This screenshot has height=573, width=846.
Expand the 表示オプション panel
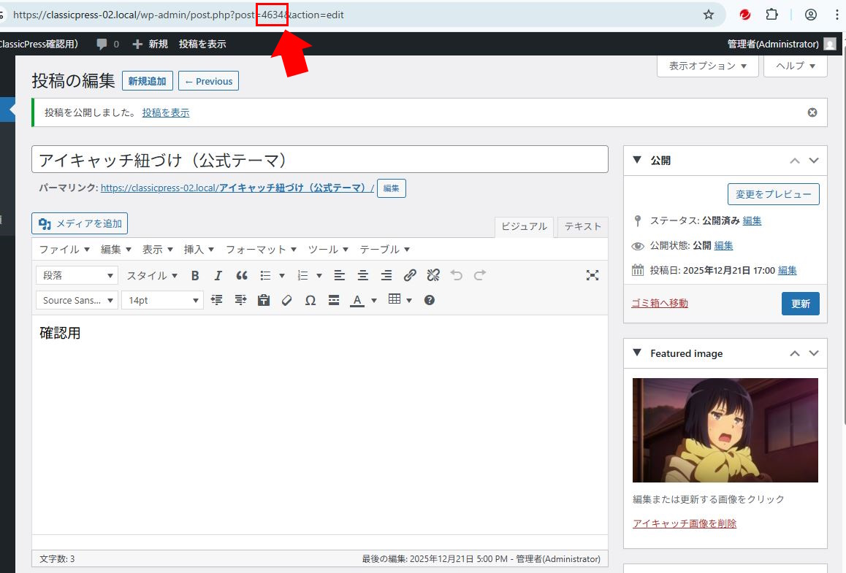[708, 66]
